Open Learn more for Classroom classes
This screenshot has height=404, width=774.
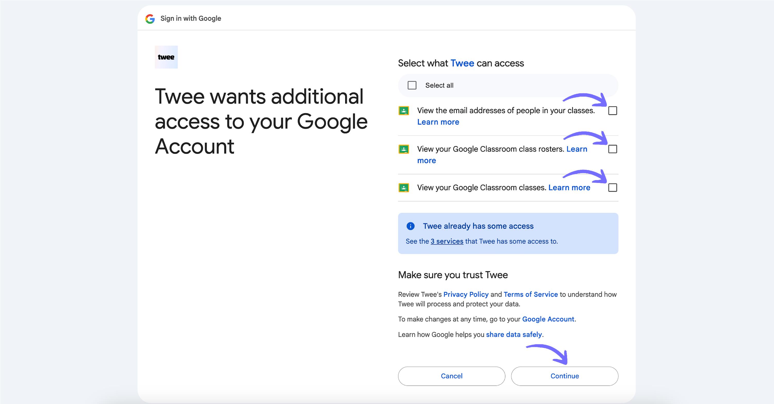pos(569,188)
